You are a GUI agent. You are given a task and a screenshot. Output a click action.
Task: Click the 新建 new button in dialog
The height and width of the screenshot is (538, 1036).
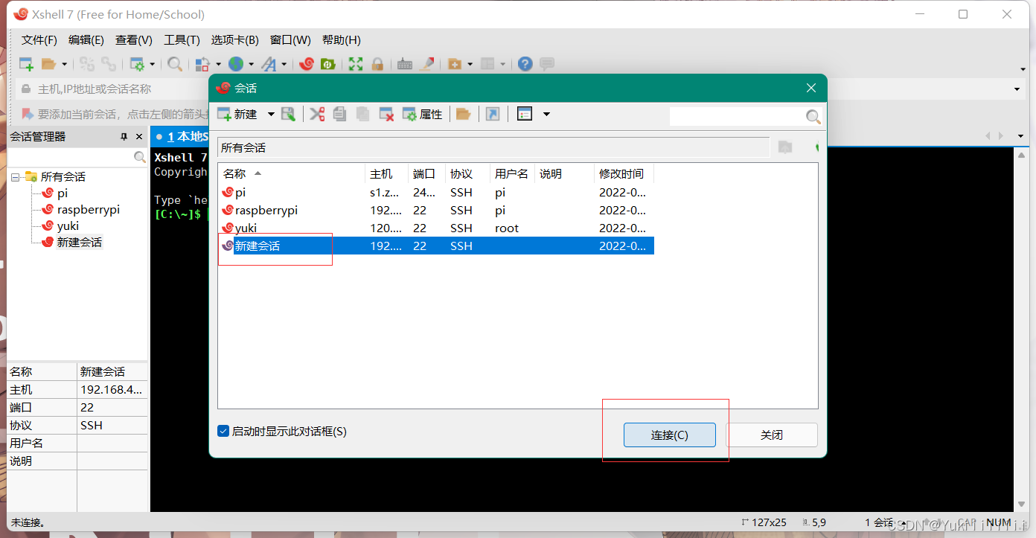[x=237, y=114]
